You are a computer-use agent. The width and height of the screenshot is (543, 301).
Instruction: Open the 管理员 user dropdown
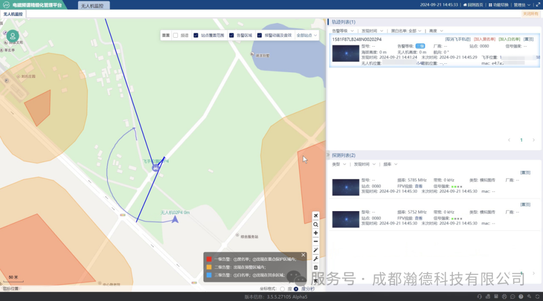coord(522,5)
